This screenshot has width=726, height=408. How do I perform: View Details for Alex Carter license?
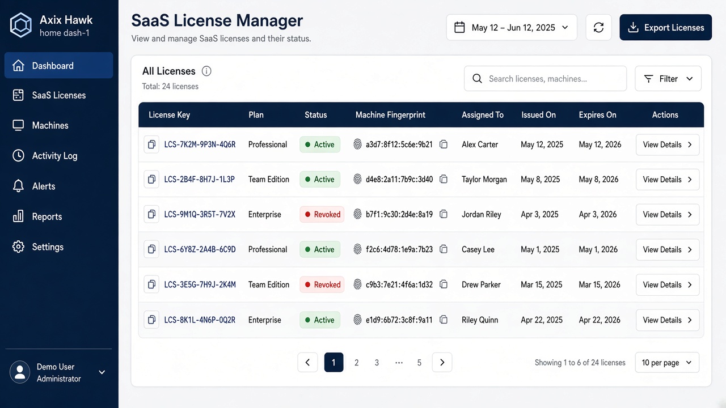point(668,144)
